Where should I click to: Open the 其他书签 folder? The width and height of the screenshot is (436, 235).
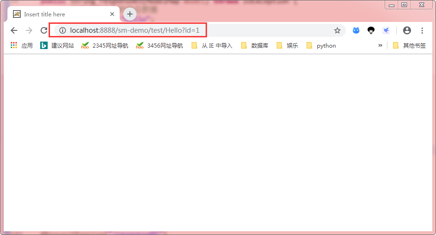(x=409, y=46)
